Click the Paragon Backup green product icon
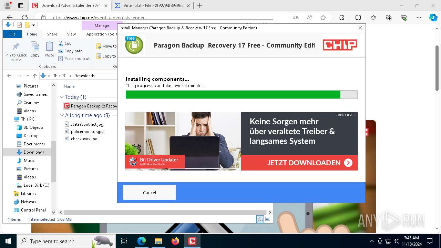 tap(134, 45)
